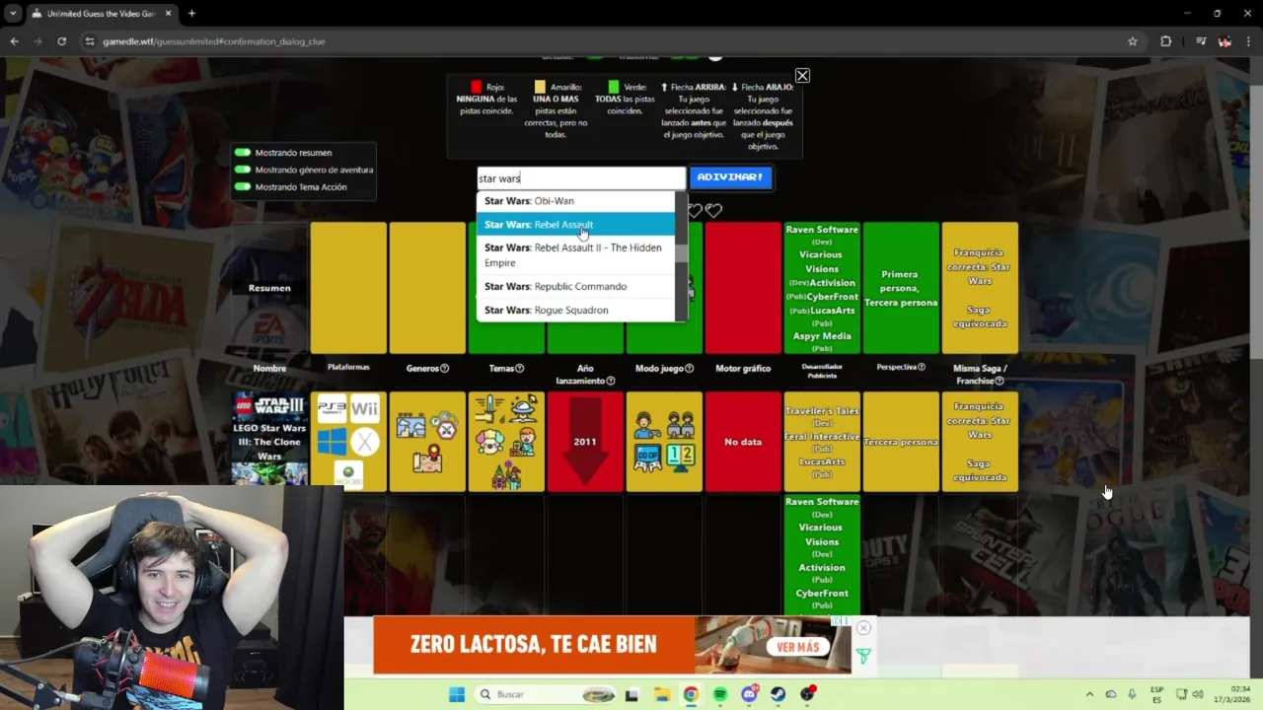Bookmark this page with the star
Screen dimensions: 1263x710
tap(1133, 41)
